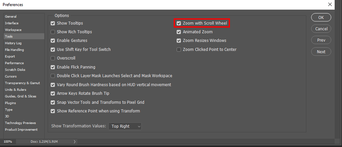The width and height of the screenshot is (342, 147).
Task: Enable the Overscroll option
Action: pos(53,58)
